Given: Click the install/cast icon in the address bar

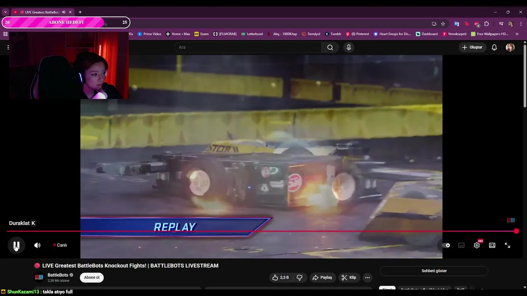Looking at the screenshot, I should point(434,24).
